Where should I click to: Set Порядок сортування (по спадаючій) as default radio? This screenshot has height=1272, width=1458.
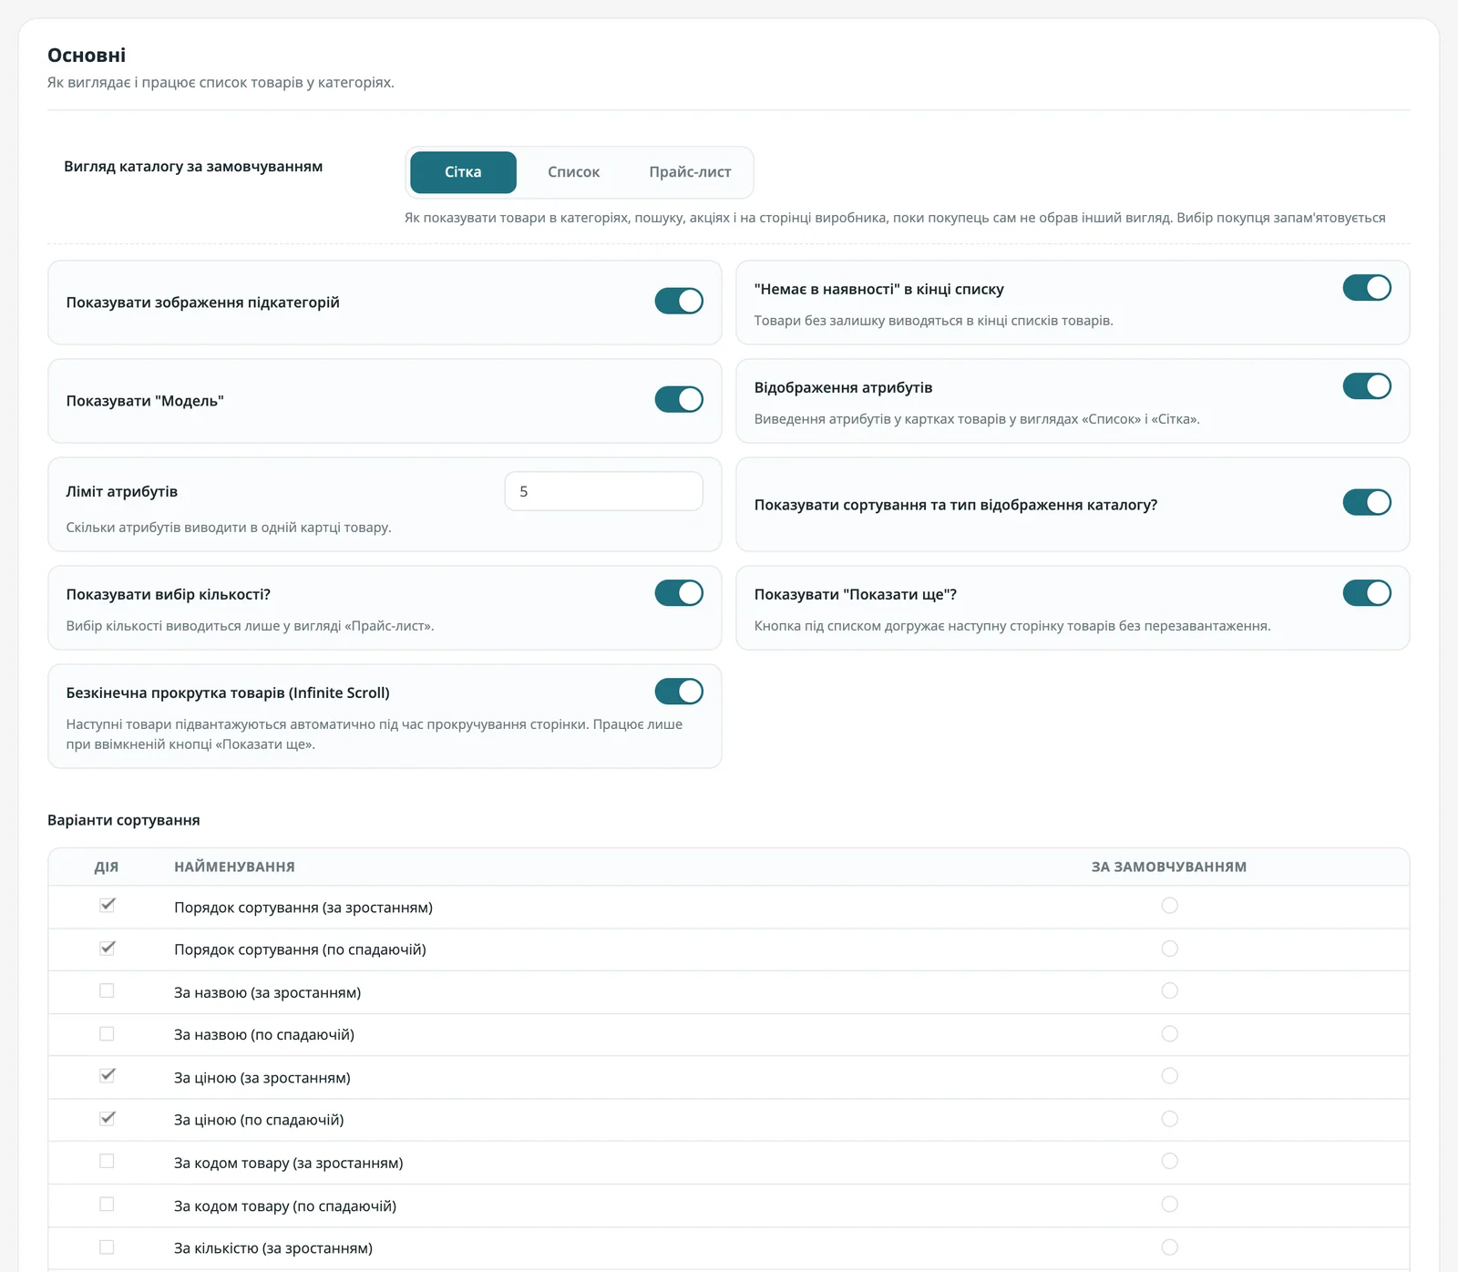point(1170,949)
